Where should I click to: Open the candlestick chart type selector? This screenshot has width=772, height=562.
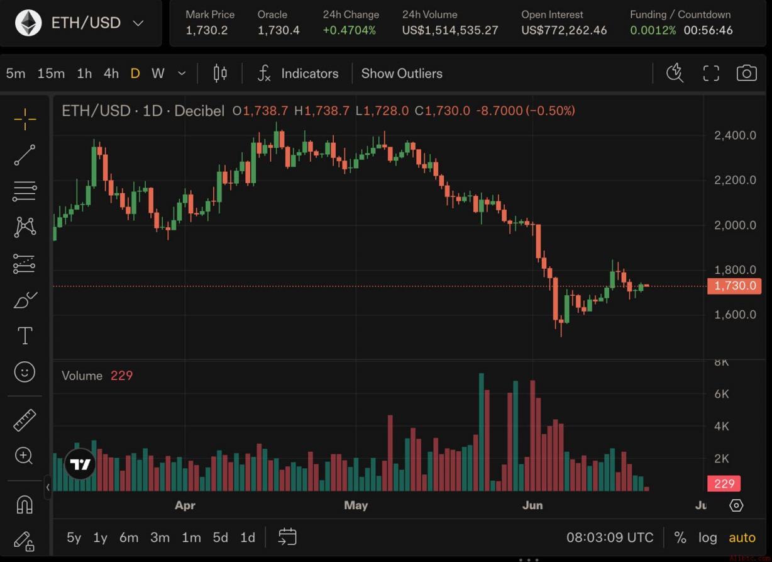coord(220,74)
